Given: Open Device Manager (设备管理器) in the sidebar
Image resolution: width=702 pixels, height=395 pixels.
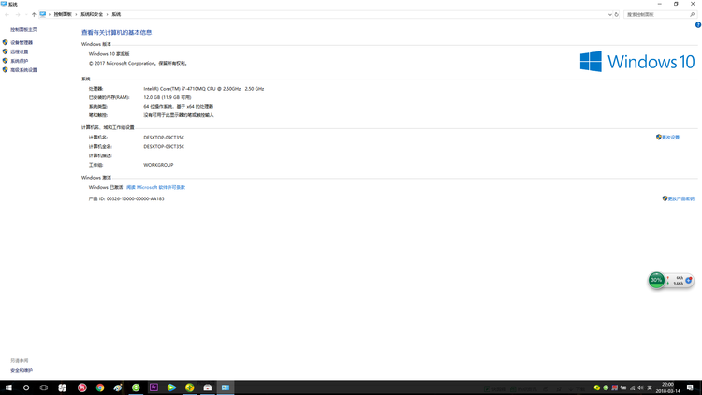Looking at the screenshot, I should (22, 42).
